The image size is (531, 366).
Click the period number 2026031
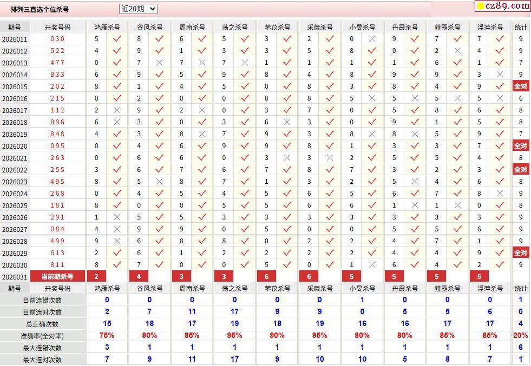[15, 277]
